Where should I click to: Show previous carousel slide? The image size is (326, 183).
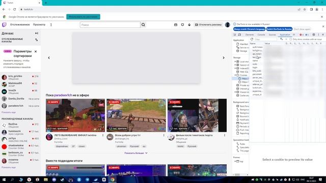49,57
